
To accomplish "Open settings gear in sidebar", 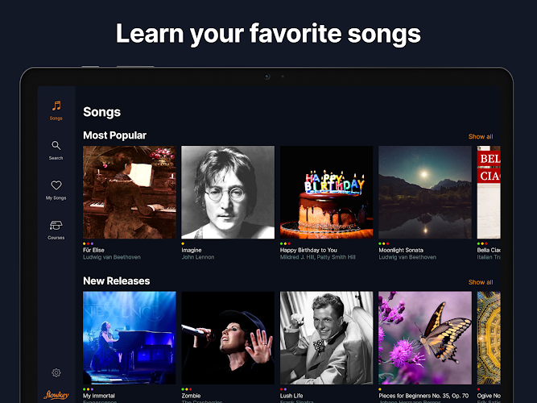I will coord(56,372).
